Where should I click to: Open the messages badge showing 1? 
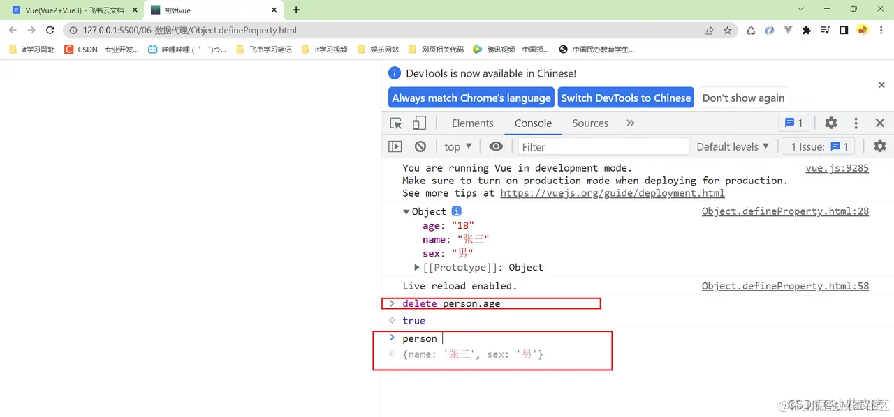[x=794, y=123]
